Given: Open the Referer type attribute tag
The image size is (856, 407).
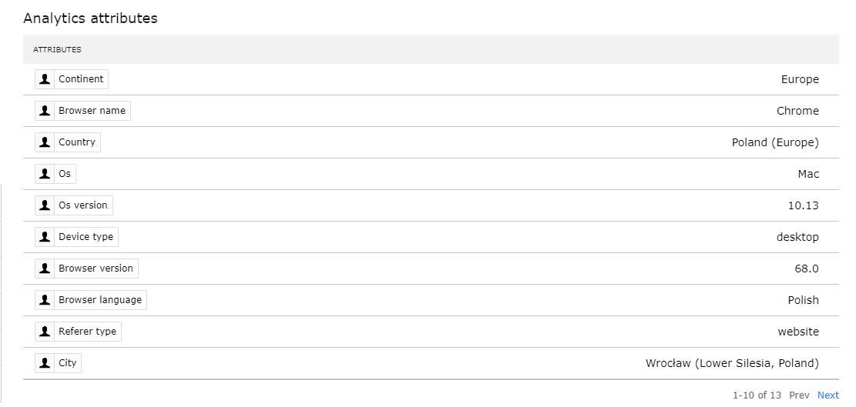Looking at the screenshot, I should coord(78,332).
